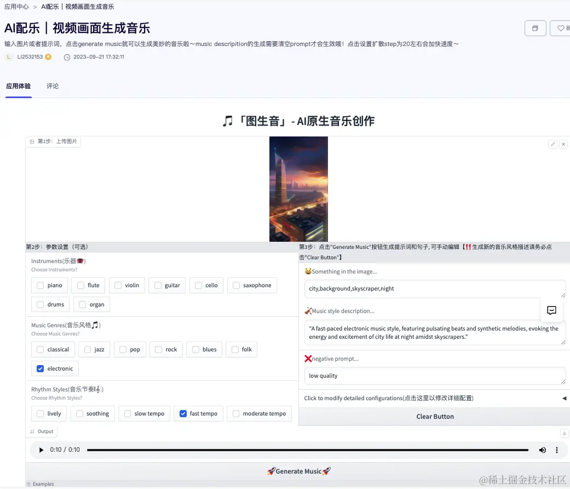Click the music style description textbox
The image size is (570, 489).
(435, 333)
